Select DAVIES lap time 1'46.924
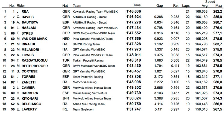 pos(133,17)
